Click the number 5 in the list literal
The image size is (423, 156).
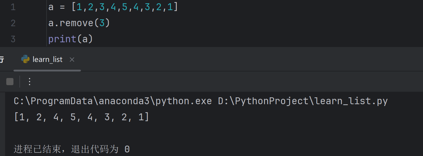coord(125,7)
